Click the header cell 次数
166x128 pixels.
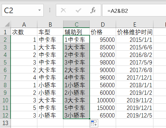point(24,32)
